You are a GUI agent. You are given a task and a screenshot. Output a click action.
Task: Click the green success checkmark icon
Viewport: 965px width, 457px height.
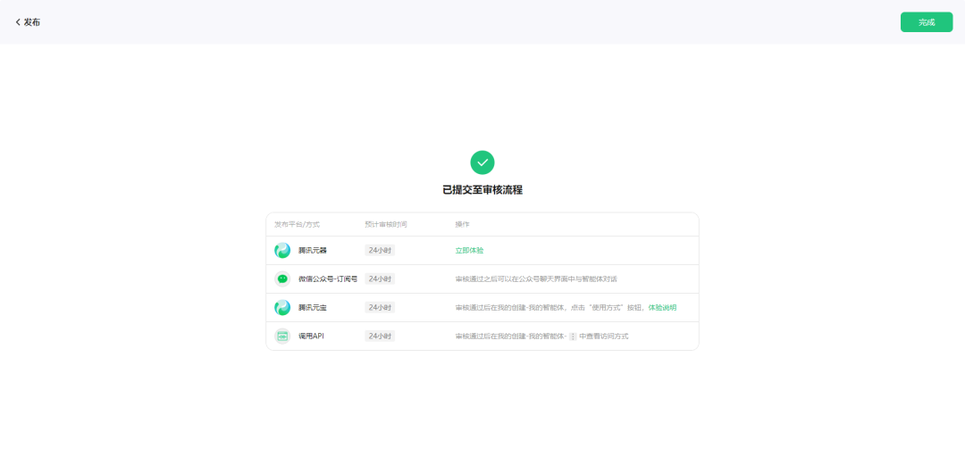482,162
